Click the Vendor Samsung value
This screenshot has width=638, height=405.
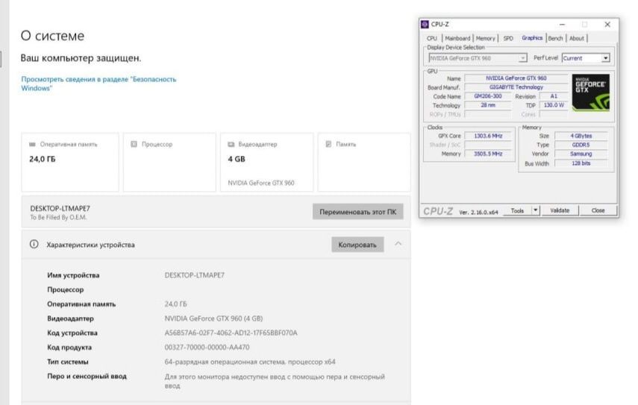coord(581,154)
